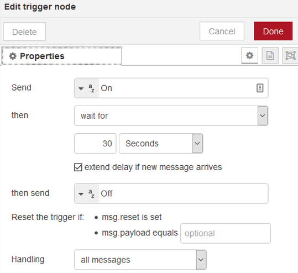Open node appearance icon
The height and width of the screenshot is (273, 298).
pos(290,55)
